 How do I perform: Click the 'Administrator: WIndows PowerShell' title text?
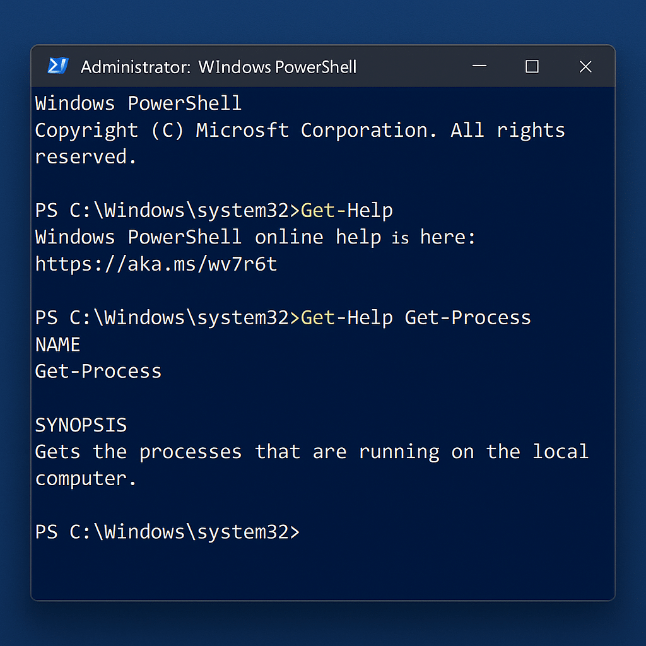pyautogui.click(x=218, y=67)
